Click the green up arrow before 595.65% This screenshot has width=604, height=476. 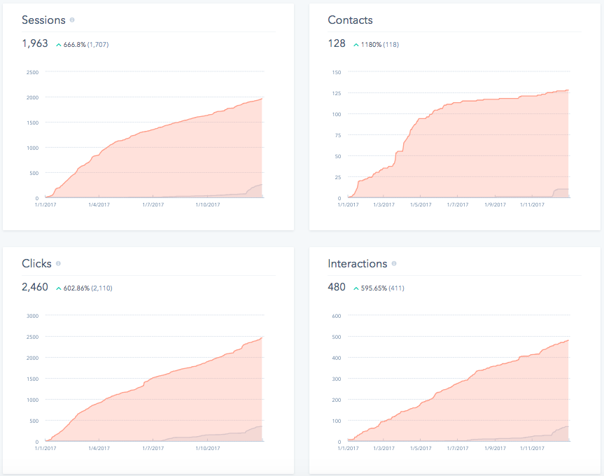(x=356, y=288)
